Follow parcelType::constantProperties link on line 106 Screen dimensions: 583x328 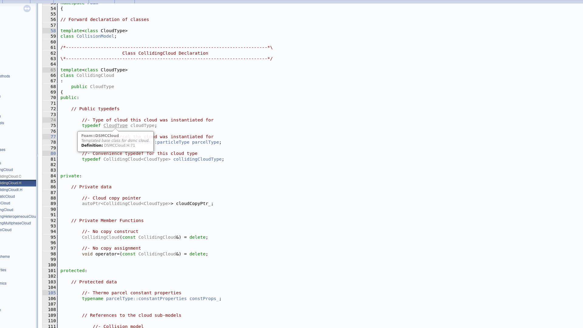coord(146,299)
